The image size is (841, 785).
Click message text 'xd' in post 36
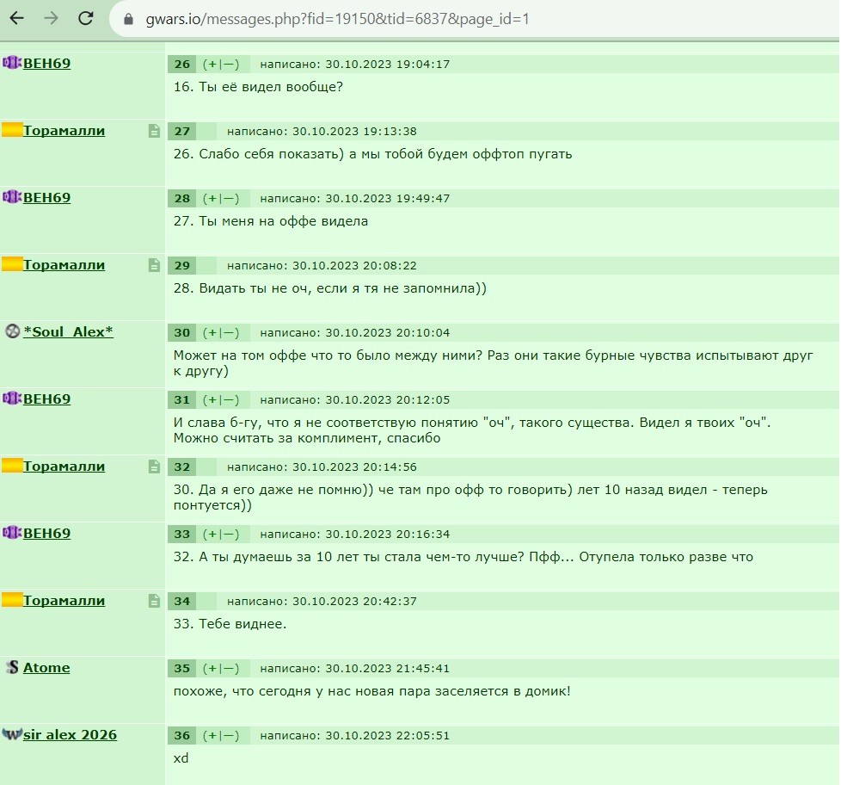point(181,757)
